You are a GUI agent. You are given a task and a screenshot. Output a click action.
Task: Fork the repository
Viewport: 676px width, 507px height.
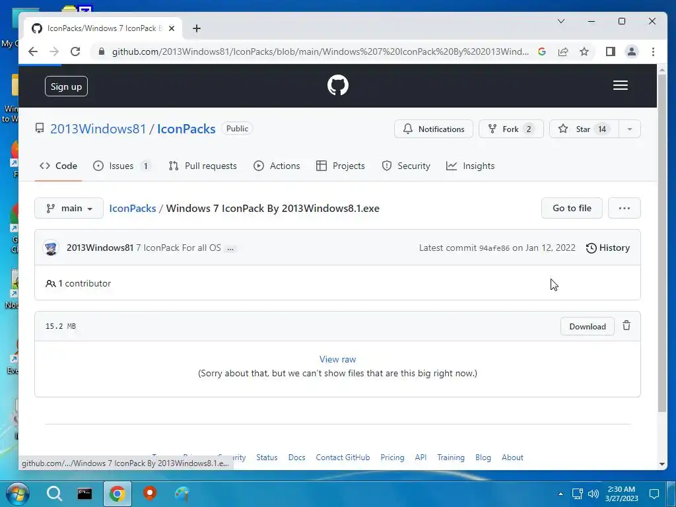click(x=512, y=129)
